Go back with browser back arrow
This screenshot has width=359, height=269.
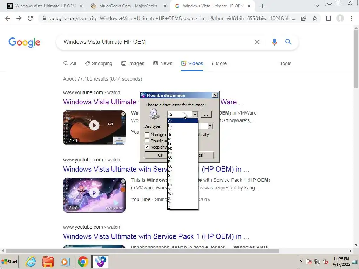(x=8, y=18)
